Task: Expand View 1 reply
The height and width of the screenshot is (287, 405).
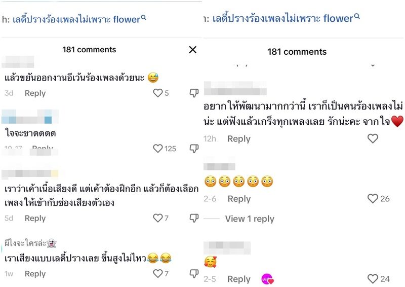Action: (250, 219)
